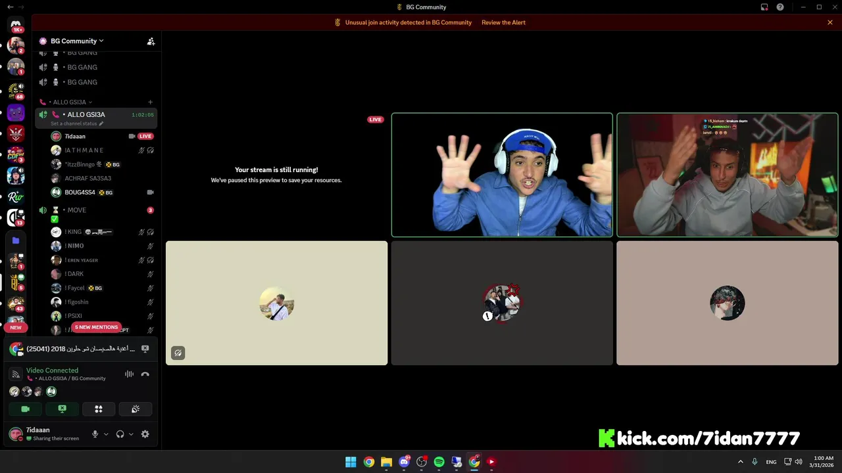The width and height of the screenshot is (842, 473).
Task: Open voice connection signal details icon
Action: [x=16, y=374]
